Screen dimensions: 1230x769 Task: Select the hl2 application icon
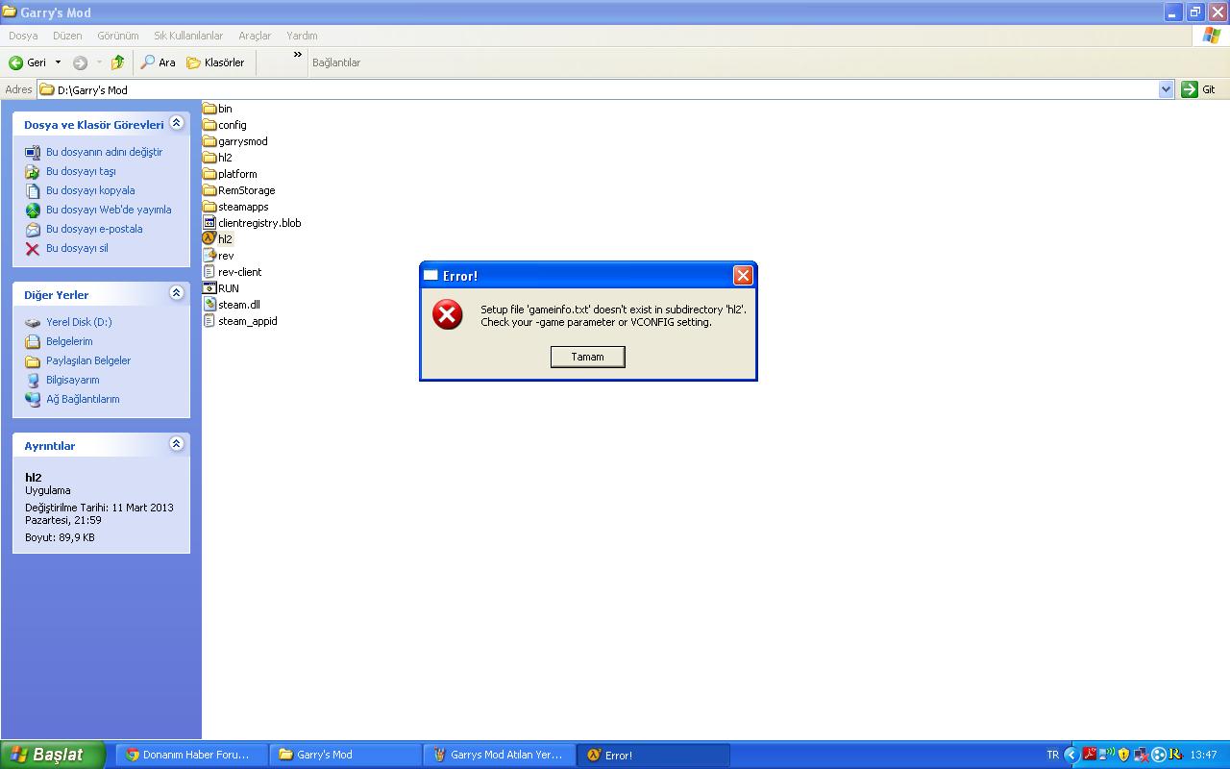pyautogui.click(x=209, y=238)
